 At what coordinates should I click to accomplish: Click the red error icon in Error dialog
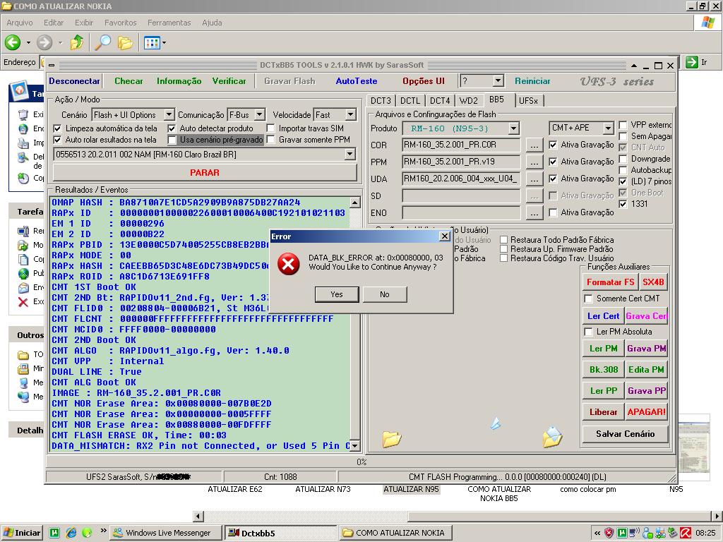click(x=289, y=264)
